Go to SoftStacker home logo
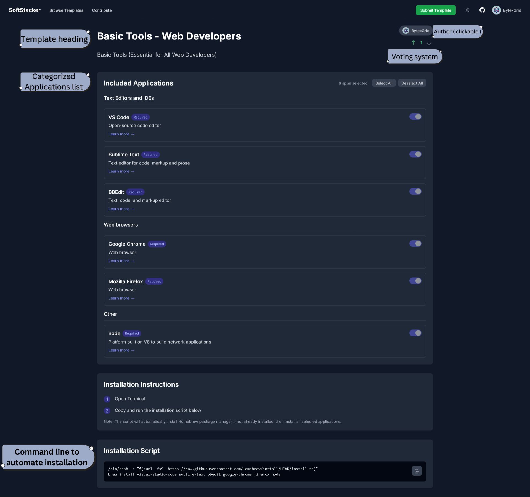Image resolution: width=530 pixels, height=497 pixels. 25,10
